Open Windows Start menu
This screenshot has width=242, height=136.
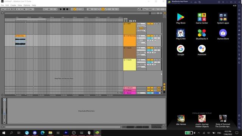(4, 133)
